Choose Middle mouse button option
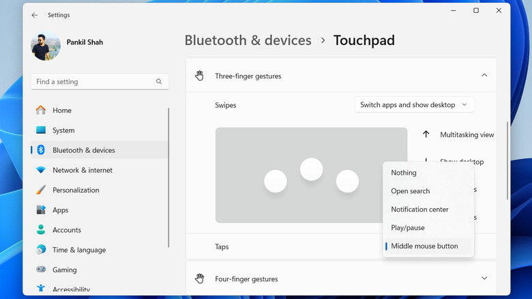 pos(424,246)
